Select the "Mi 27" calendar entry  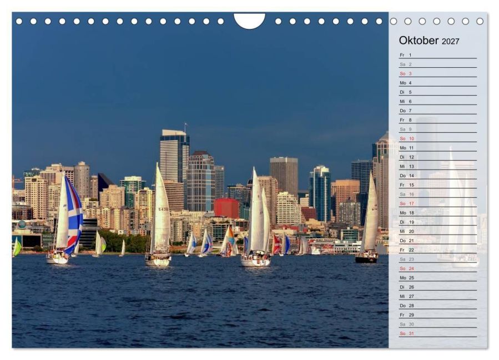pos(438,296)
